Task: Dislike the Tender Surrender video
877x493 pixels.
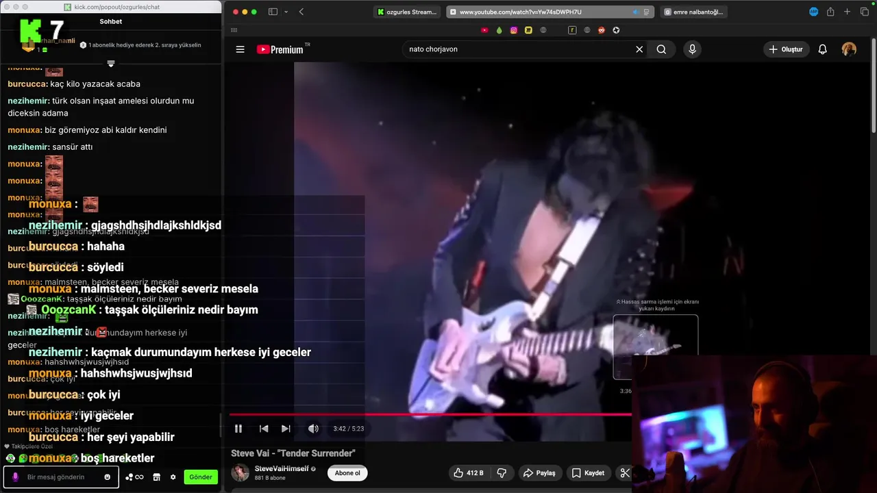Action: click(x=502, y=473)
